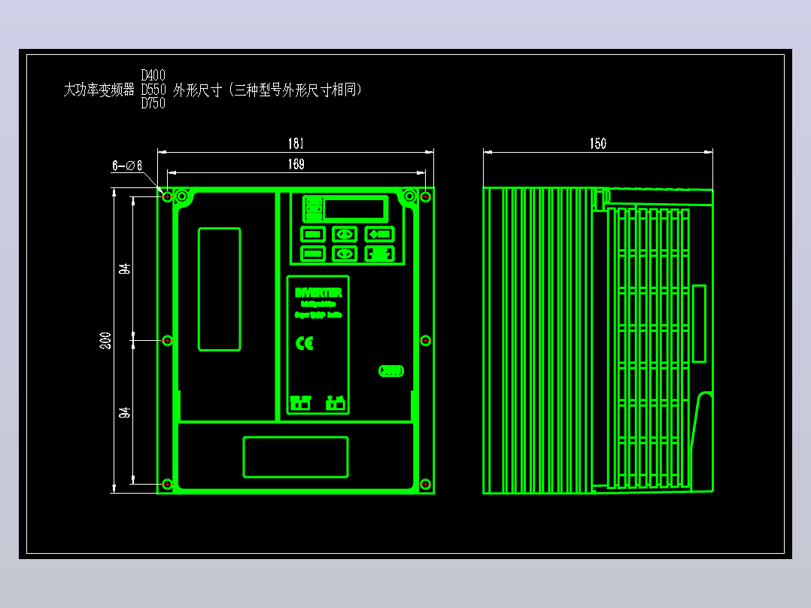Select the D400 model text
This screenshot has height=608, width=811.
pyautogui.click(x=153, y=75)
